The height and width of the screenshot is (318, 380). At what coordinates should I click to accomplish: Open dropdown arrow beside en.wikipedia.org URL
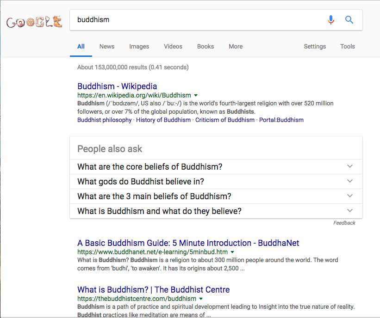196,95
